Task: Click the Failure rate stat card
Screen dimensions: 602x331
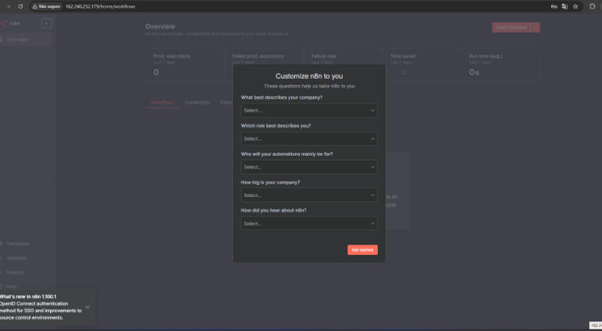Action: click(343, 64)
